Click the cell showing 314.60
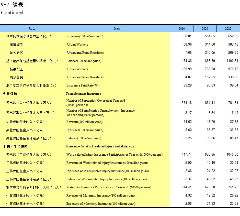Screen dimensions: 240x216 click(x=210, y=45)
